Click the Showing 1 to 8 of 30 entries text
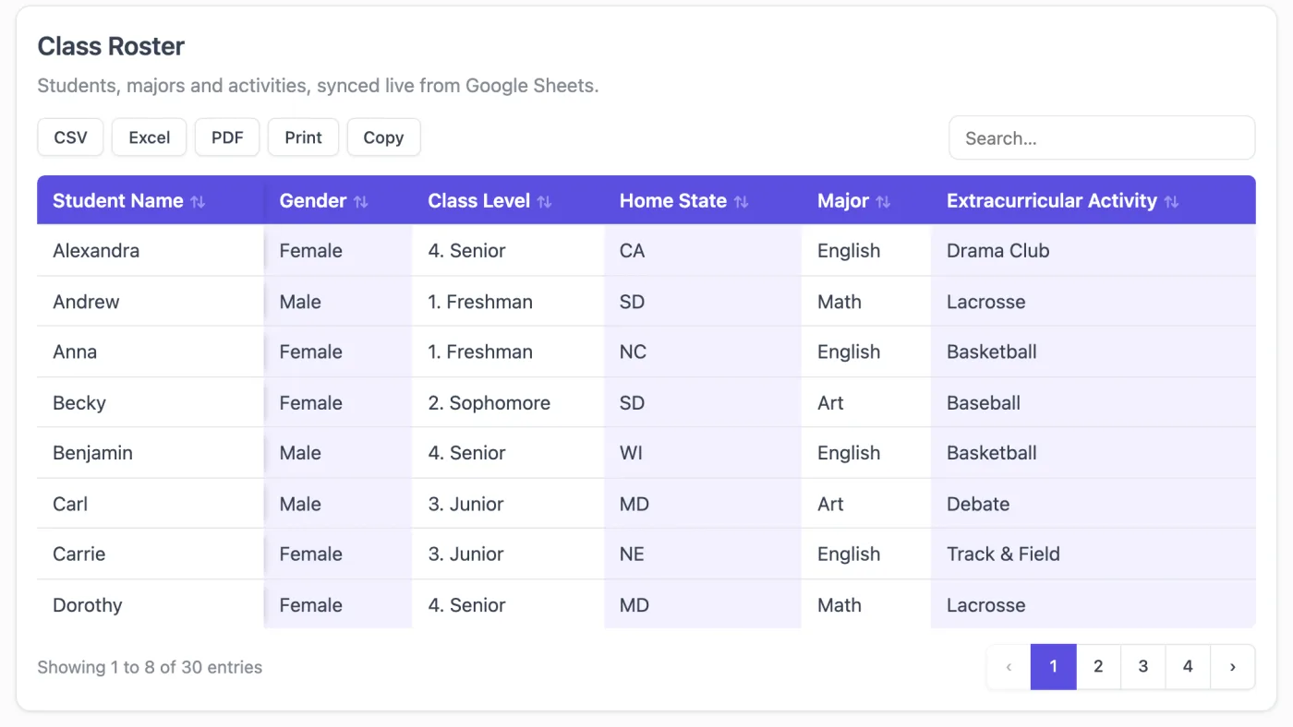This screenshot has width=1293, height=727. pos(150,667)
